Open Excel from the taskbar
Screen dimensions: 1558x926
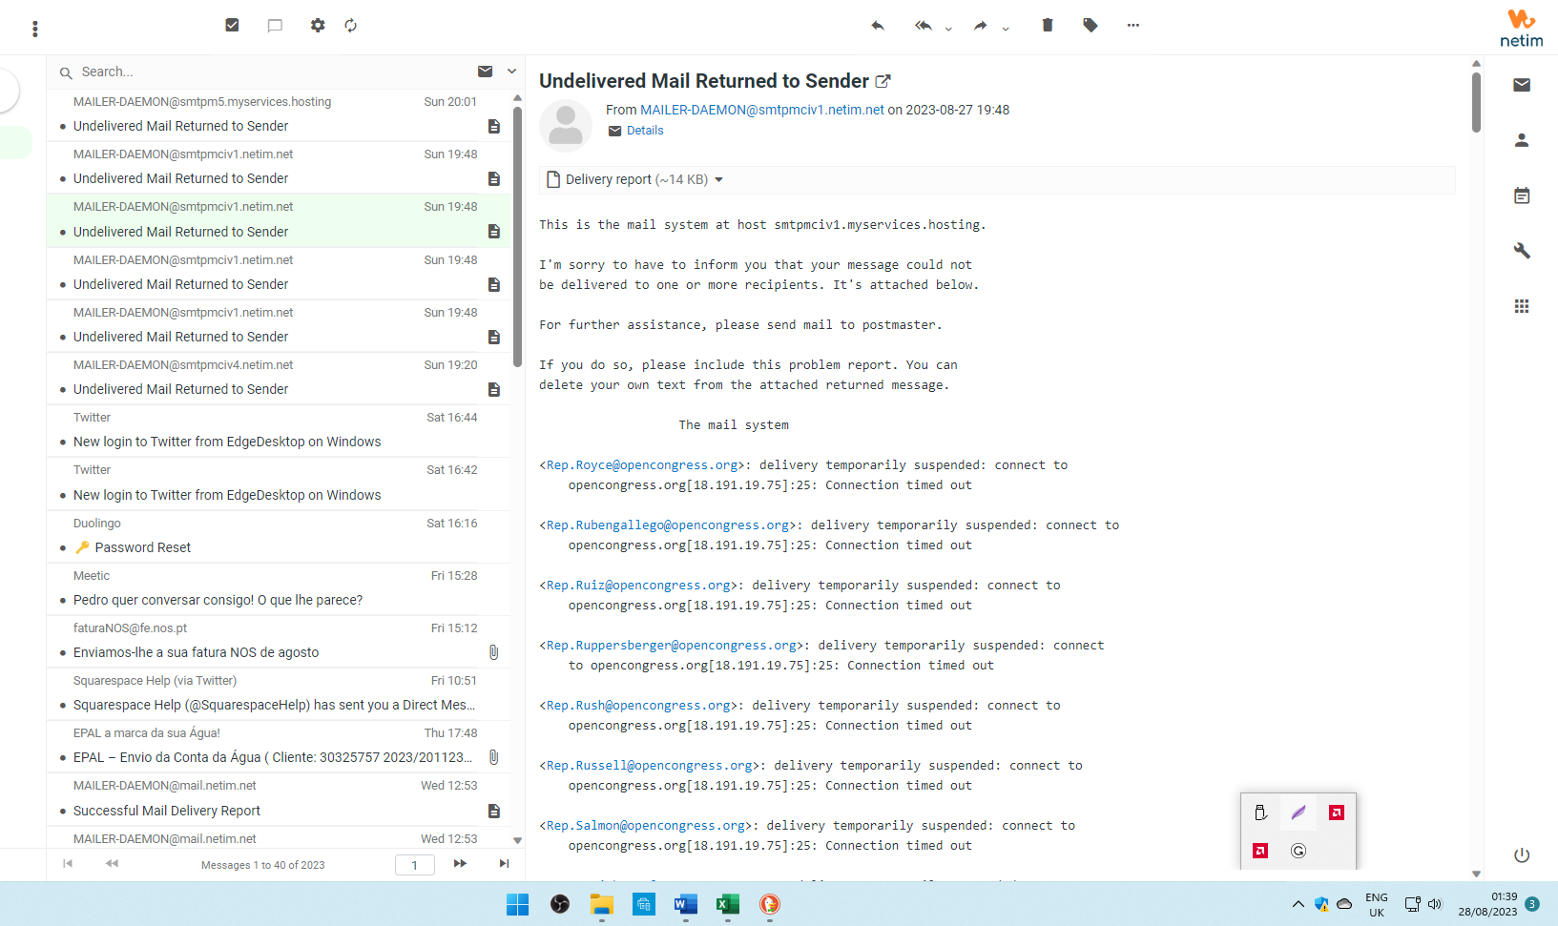click(728, 904)
